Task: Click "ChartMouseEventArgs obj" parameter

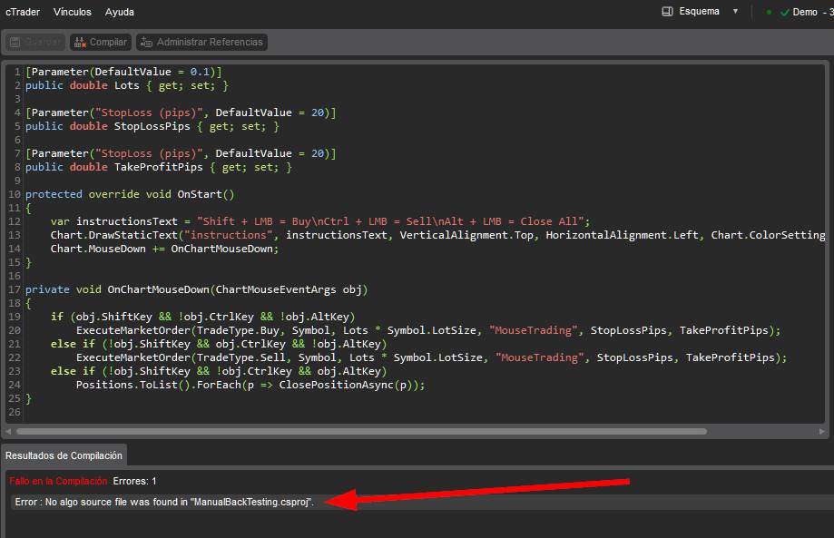Action: tap(289, 289)
